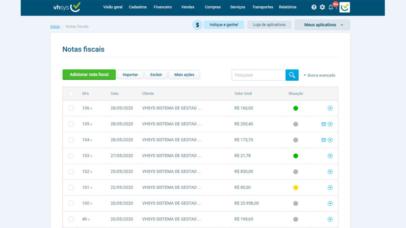Viewport: 406px width, 228px height.
Task: Open Loja de aplicativos
Action: pos(269,25)
